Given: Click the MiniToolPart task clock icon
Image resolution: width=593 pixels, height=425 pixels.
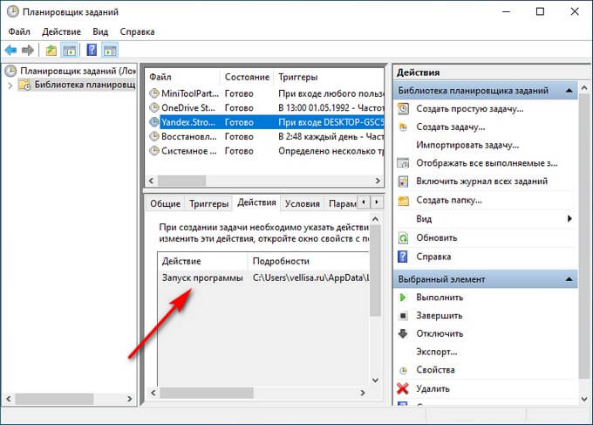Looking at the screenshot, I should tap(154, 93).
